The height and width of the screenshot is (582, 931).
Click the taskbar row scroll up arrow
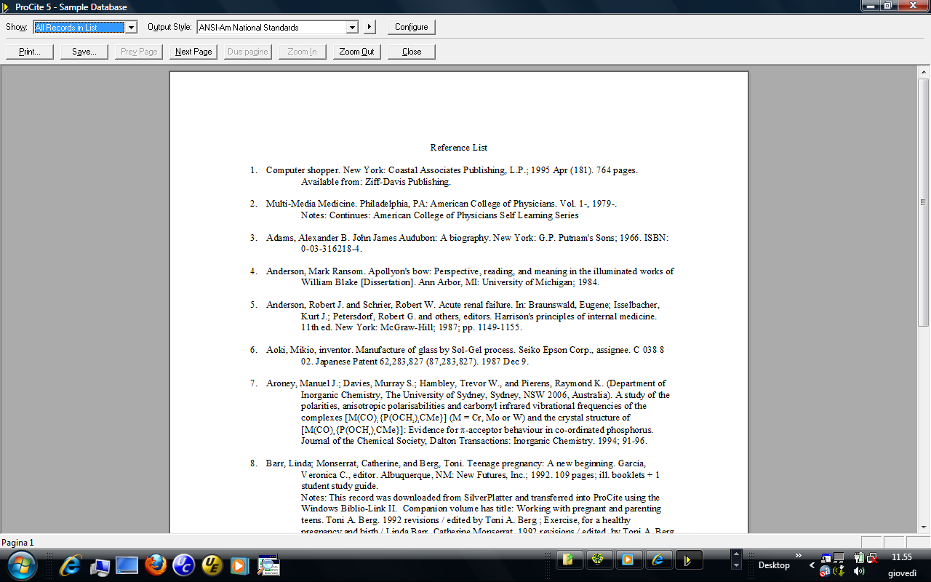pyautogui.click(x=736, y=554)
